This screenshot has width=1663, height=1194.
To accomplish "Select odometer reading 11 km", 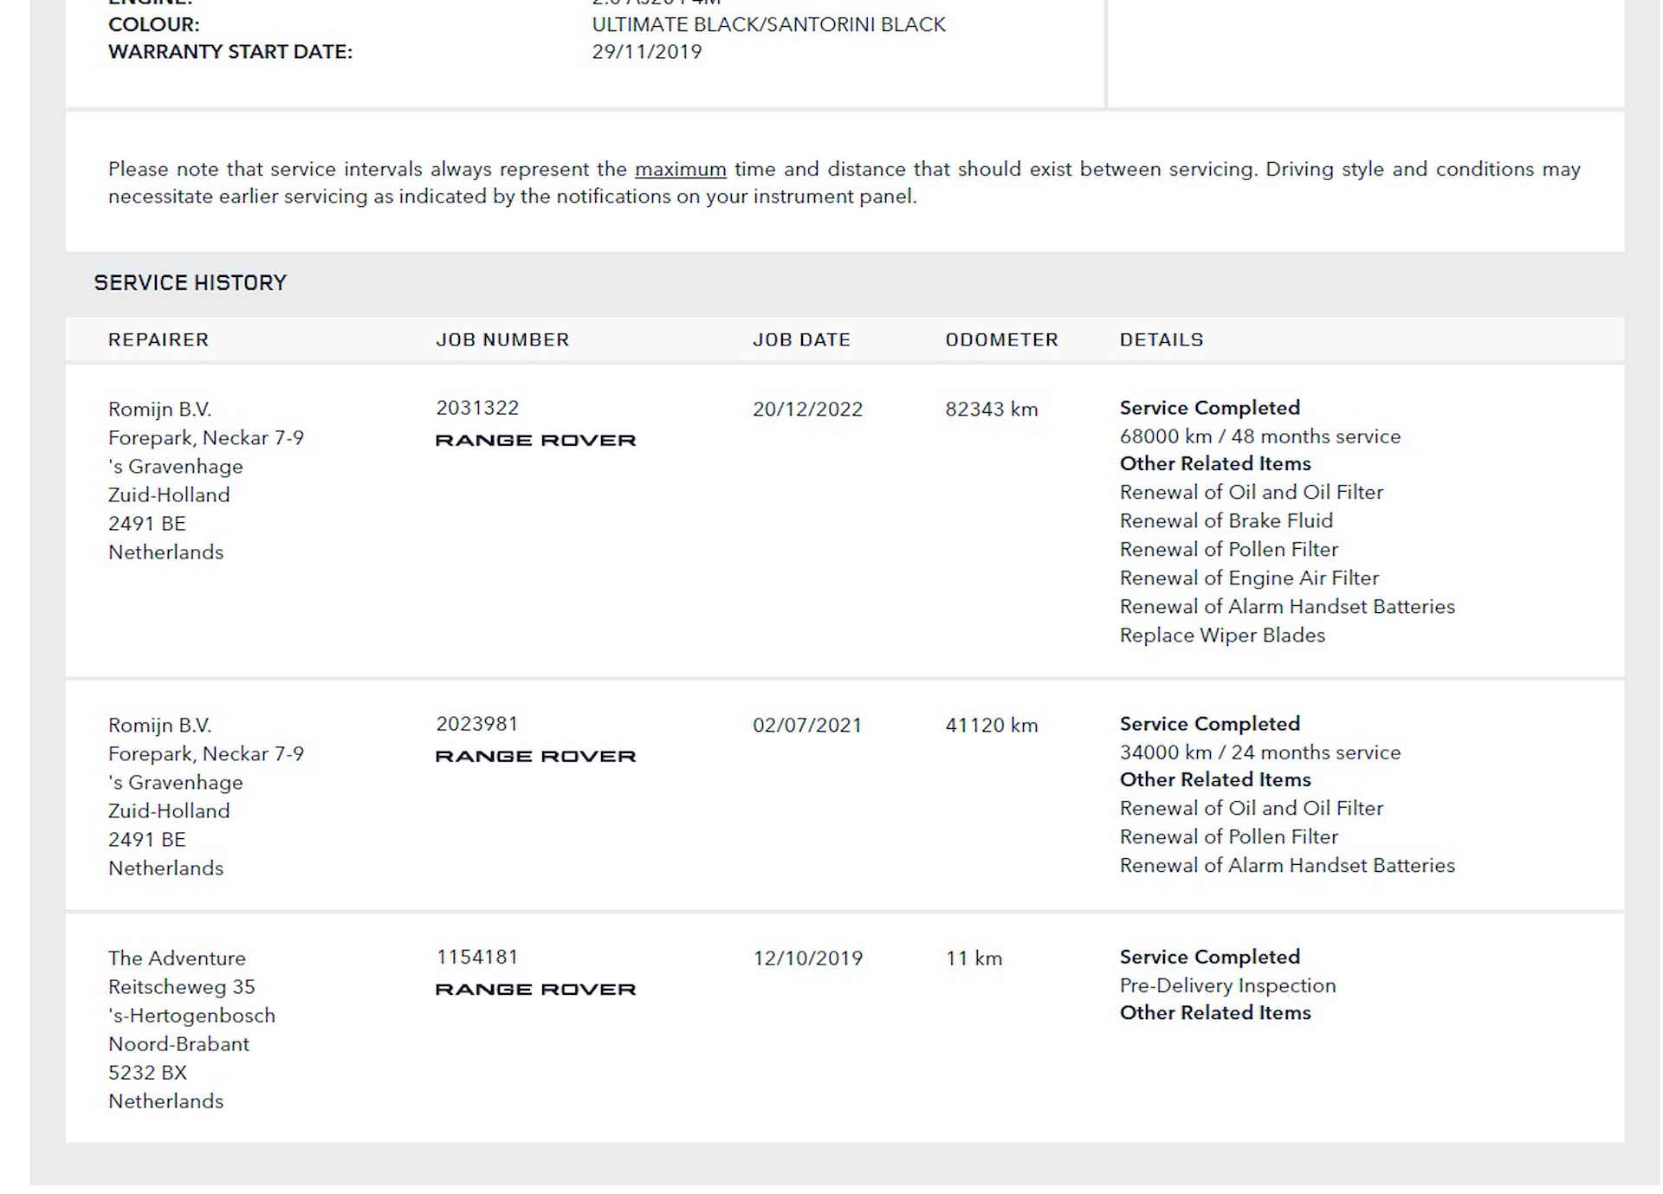I will pyautogui.click(x=974, y=958).
